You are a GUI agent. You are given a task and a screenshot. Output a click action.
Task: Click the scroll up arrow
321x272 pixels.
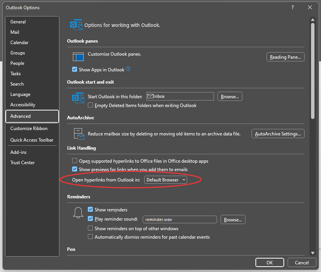(x=313, y=20)
